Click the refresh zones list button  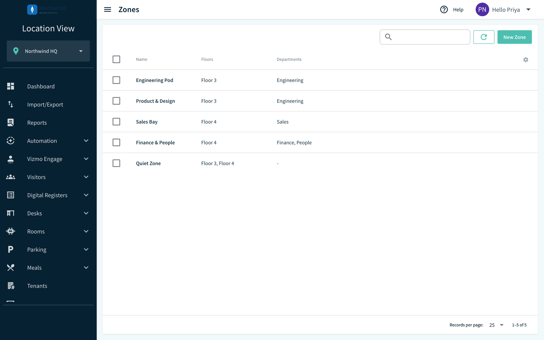tap(484, 37)
